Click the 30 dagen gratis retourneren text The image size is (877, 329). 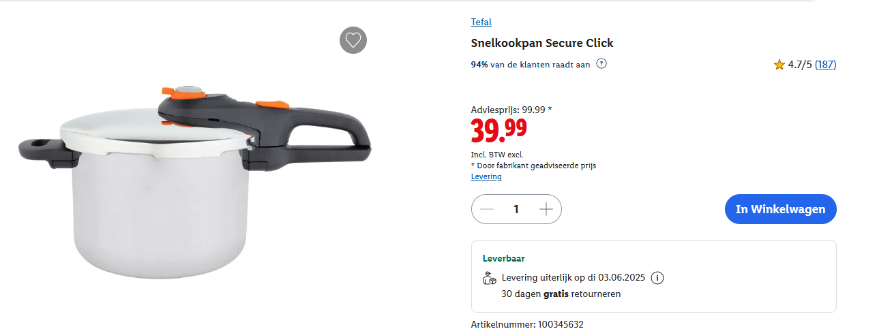click(561, 294)
